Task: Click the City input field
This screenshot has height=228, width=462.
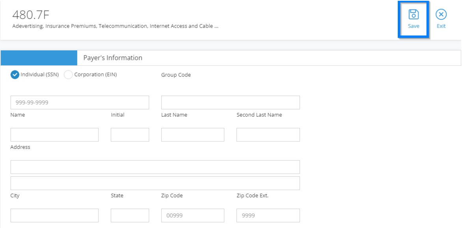Action: click(54, 216)
